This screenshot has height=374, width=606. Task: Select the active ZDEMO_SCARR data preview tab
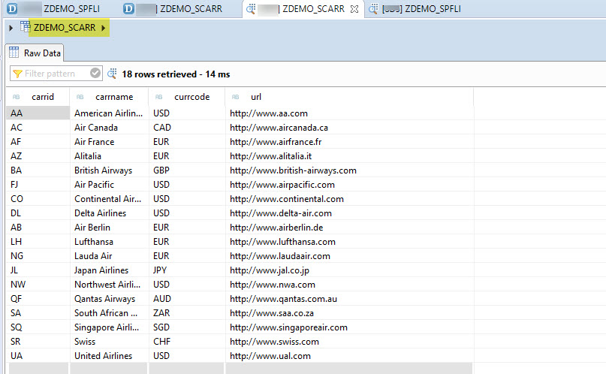click(302, 8)
